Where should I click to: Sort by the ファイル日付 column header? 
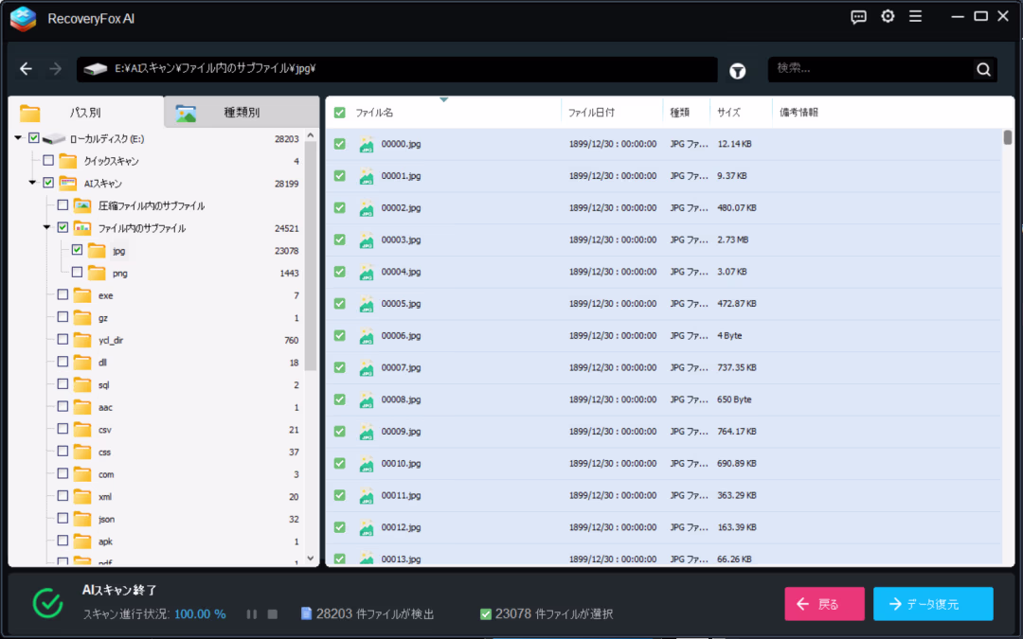(591, 113)
